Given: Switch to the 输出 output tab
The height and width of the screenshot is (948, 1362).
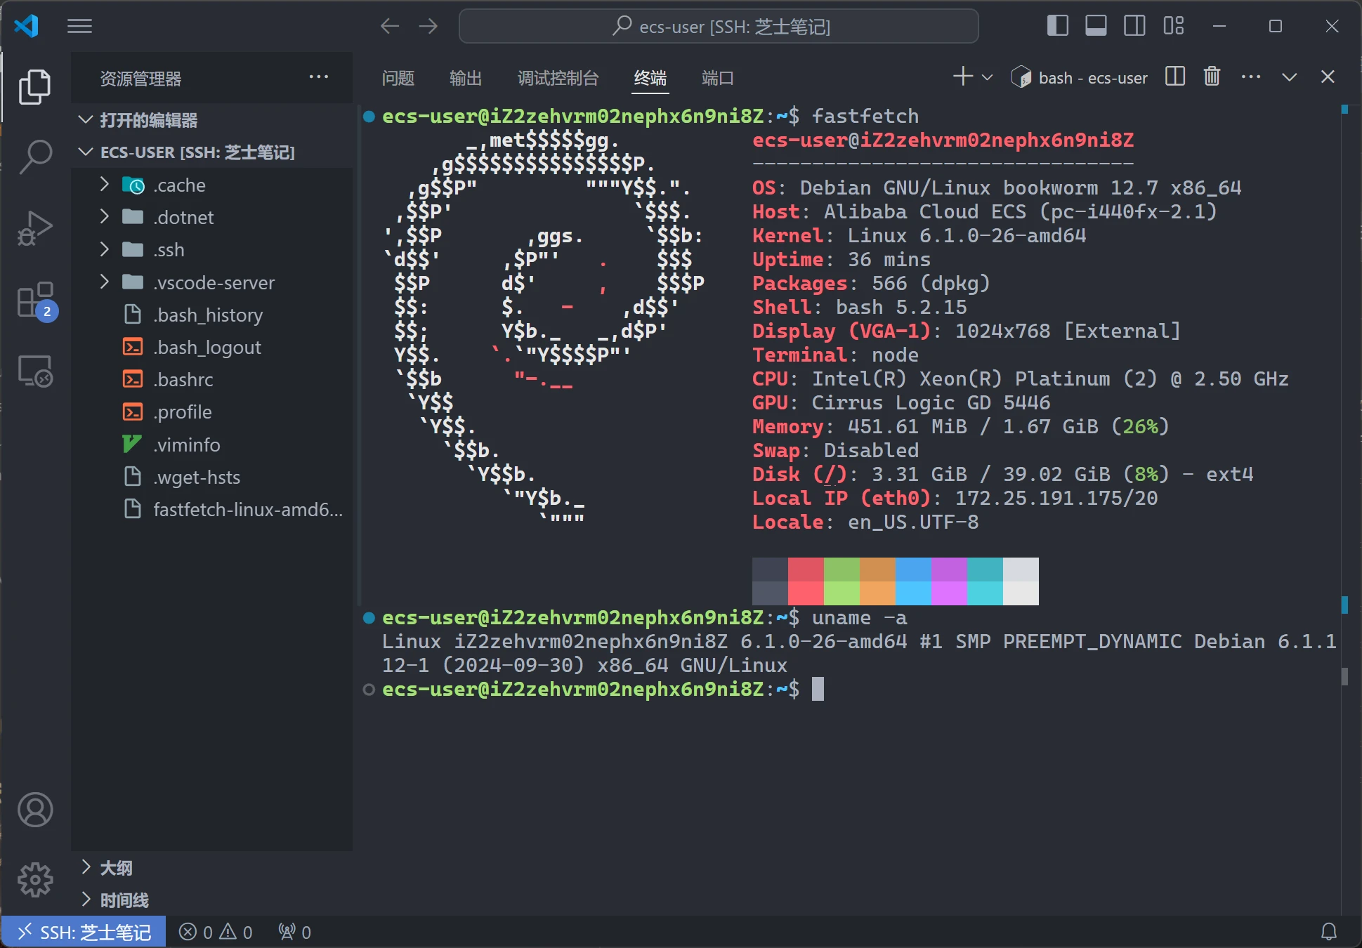Looking at the screenshot, I should pos(465,78).
